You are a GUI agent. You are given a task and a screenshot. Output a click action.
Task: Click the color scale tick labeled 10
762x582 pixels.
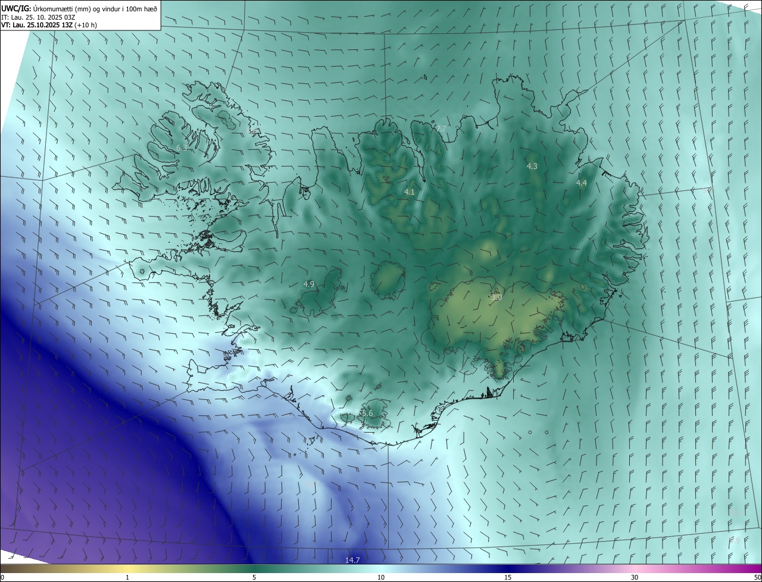(x=381, y=577)
